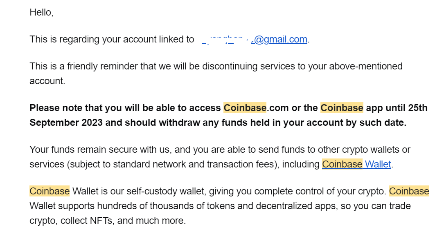Click highlighted Coinbase starting 'Wallet is our self-custody'
The width and height of the screenshot is (444, 232).
50,191
